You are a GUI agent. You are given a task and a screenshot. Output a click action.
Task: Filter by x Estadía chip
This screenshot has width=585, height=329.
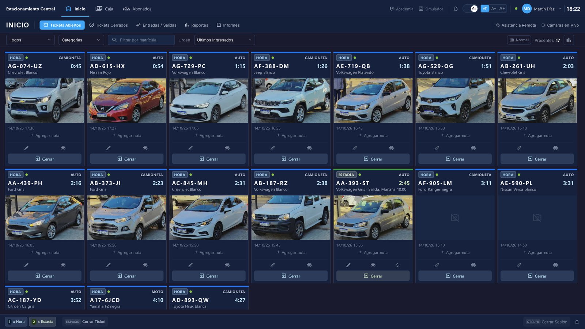click(x=42, y=322)
